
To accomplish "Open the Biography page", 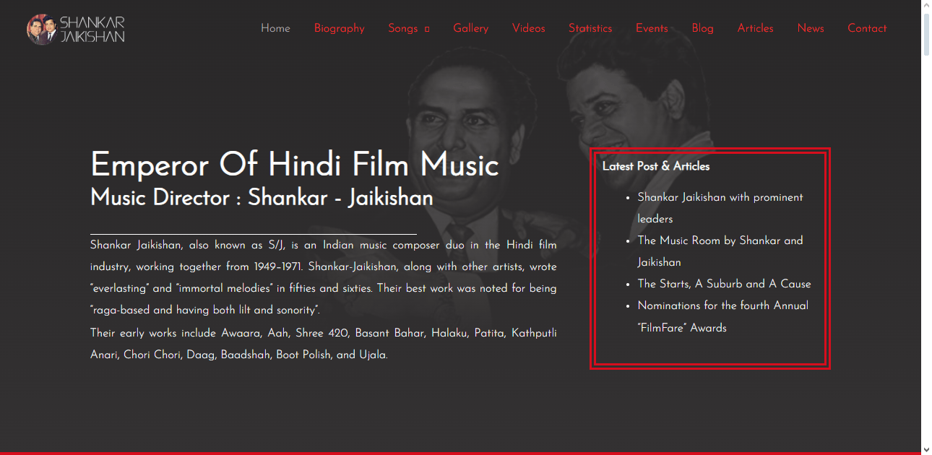I will coord(339,28).
